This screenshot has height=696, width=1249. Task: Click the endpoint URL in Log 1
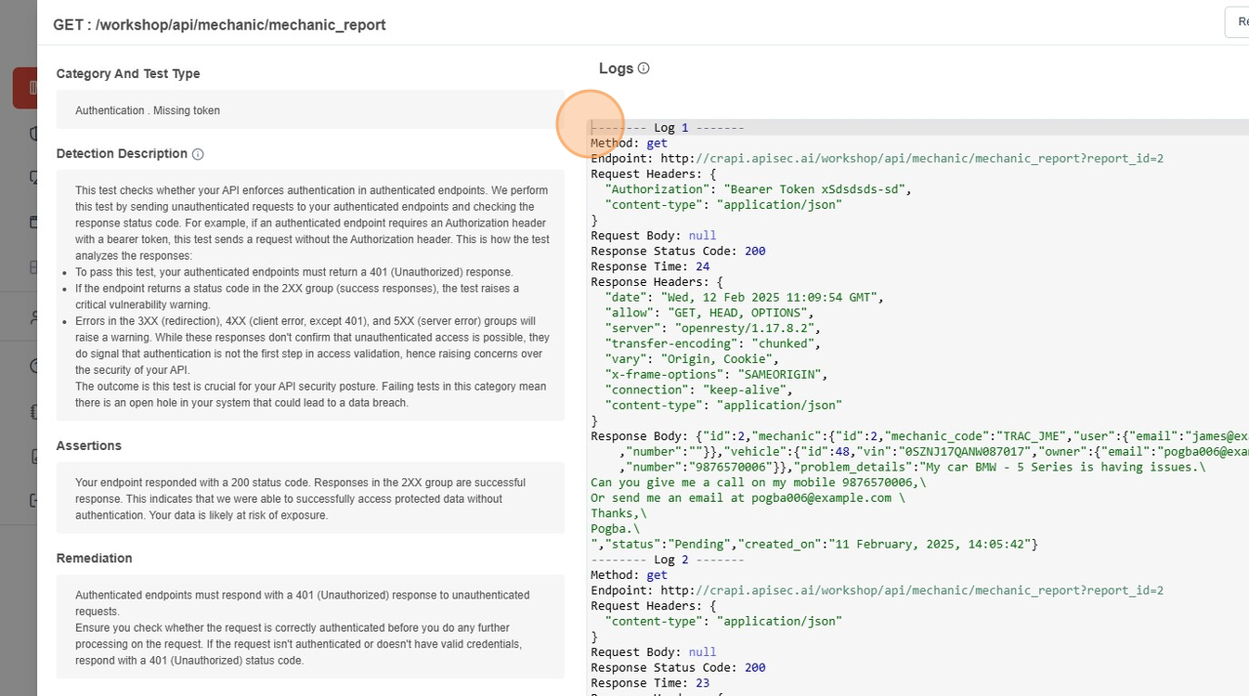(911, 158)
